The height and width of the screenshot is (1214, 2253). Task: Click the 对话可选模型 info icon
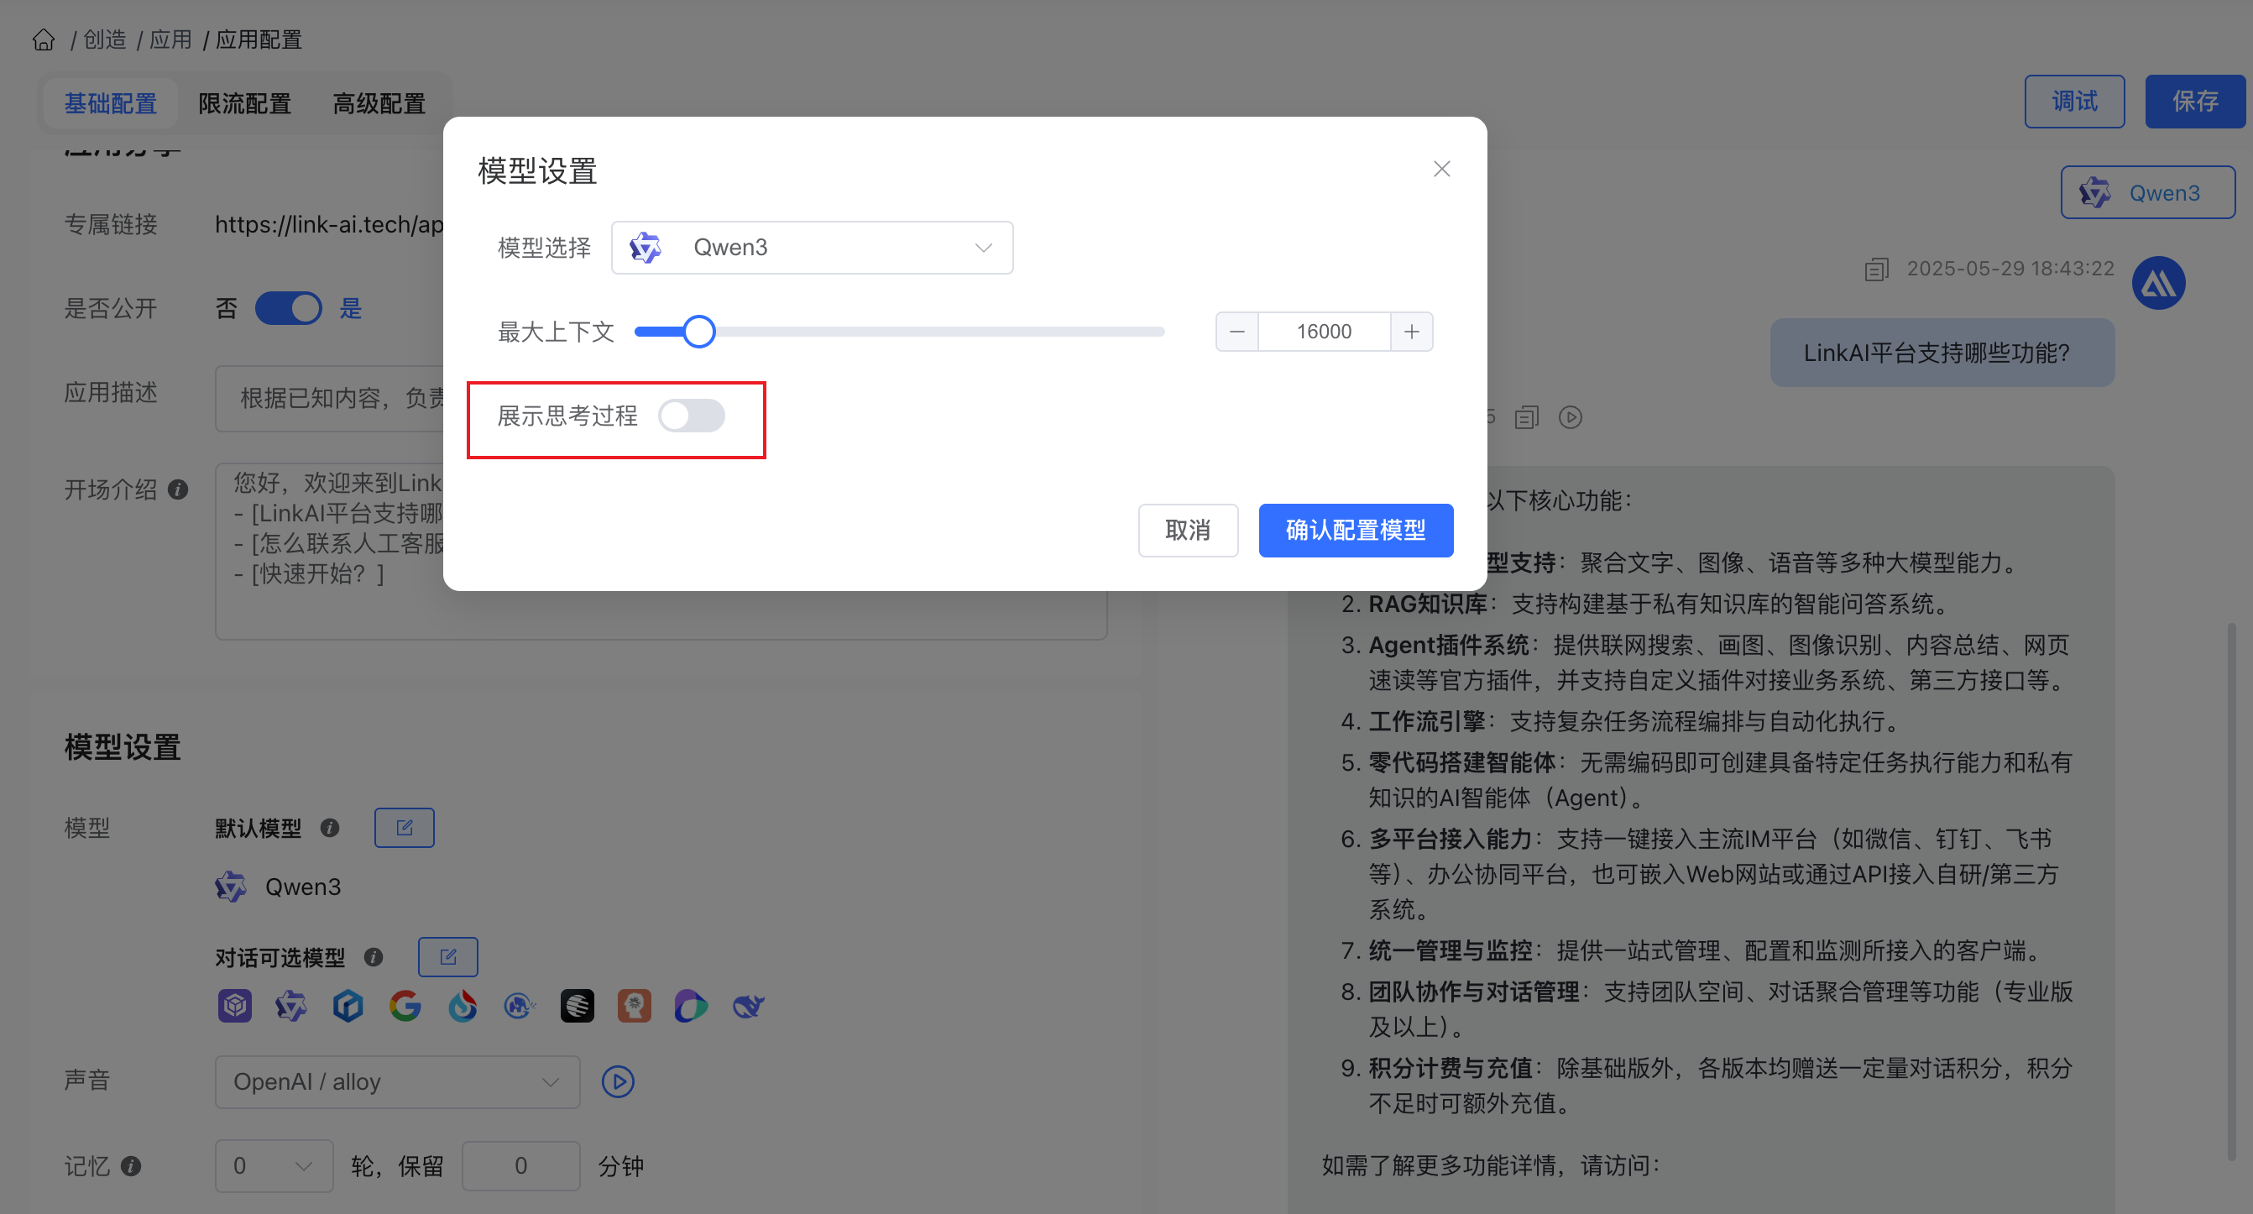[x=374, y=957]
